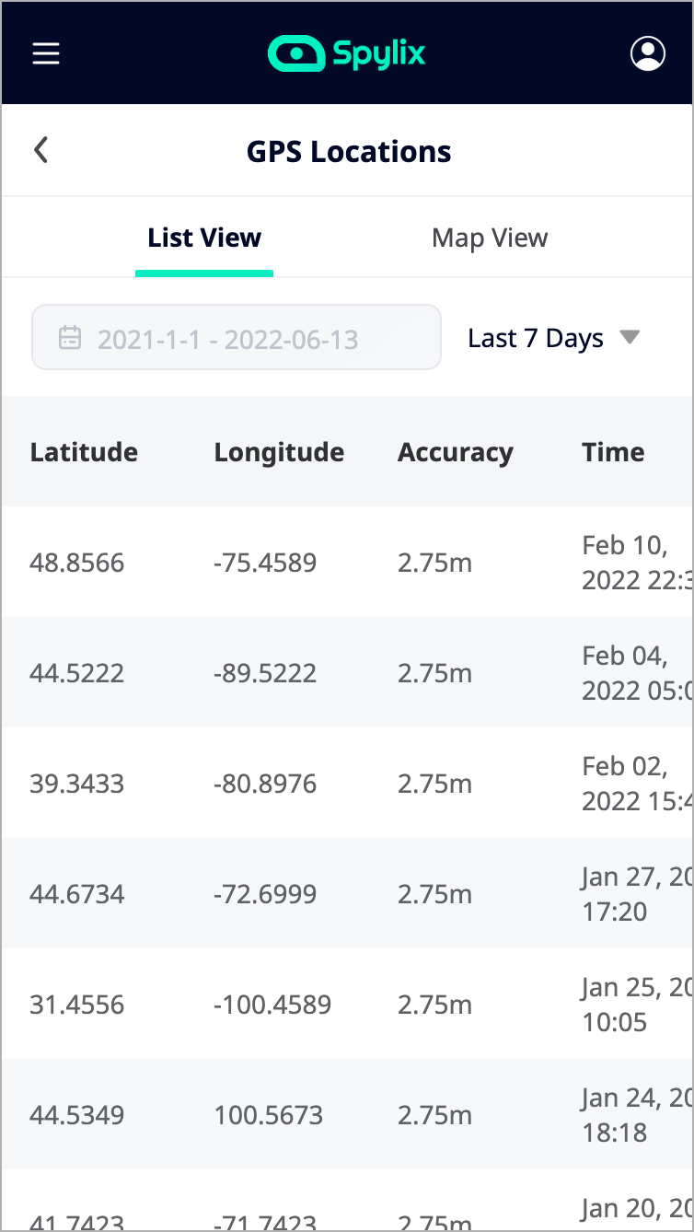The width and height of the screenshot is (694, 1232).
Task: Open the Last 7 Days filter
Action: point(536,338)
